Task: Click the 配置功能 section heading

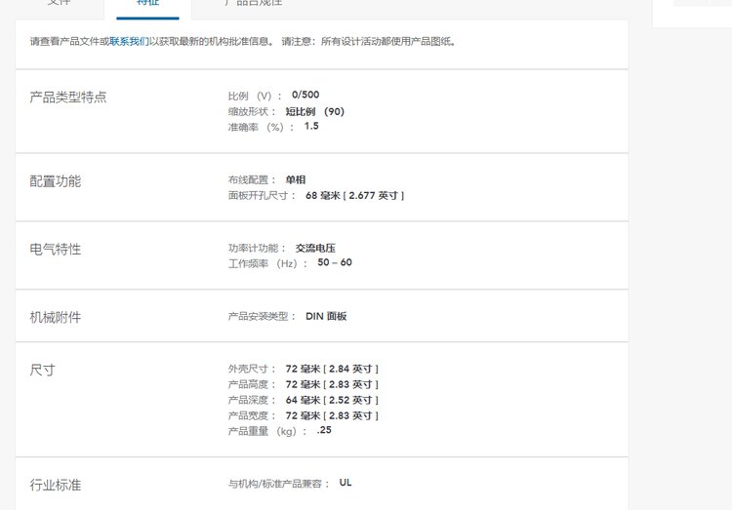Action: click(x=56, y=181)
